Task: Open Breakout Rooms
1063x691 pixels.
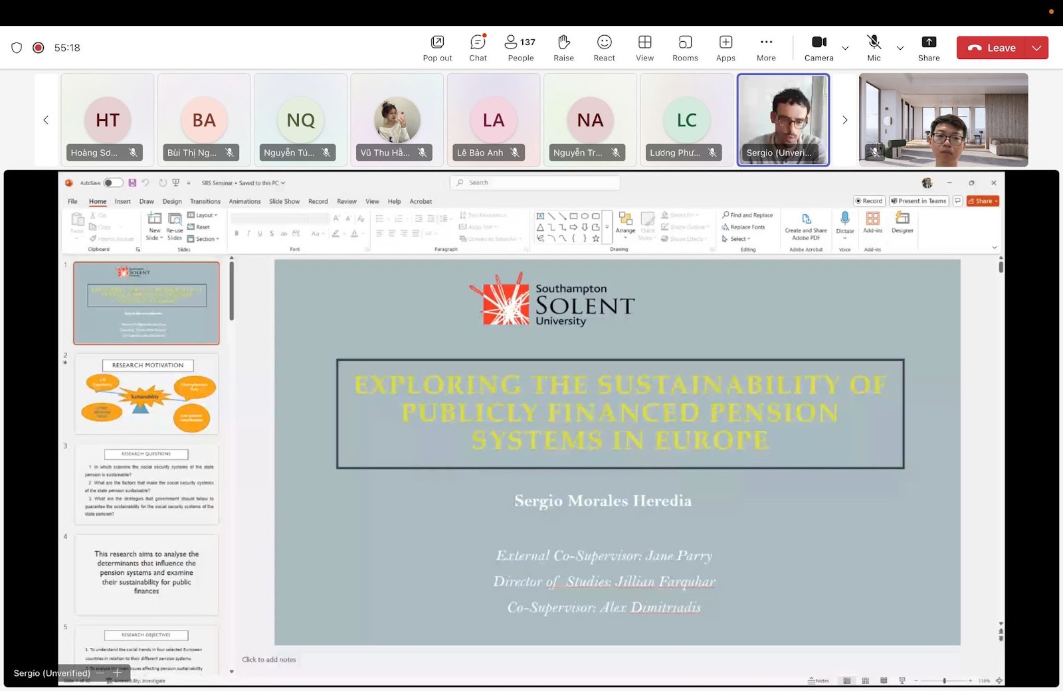Action: tap(685, 48)
